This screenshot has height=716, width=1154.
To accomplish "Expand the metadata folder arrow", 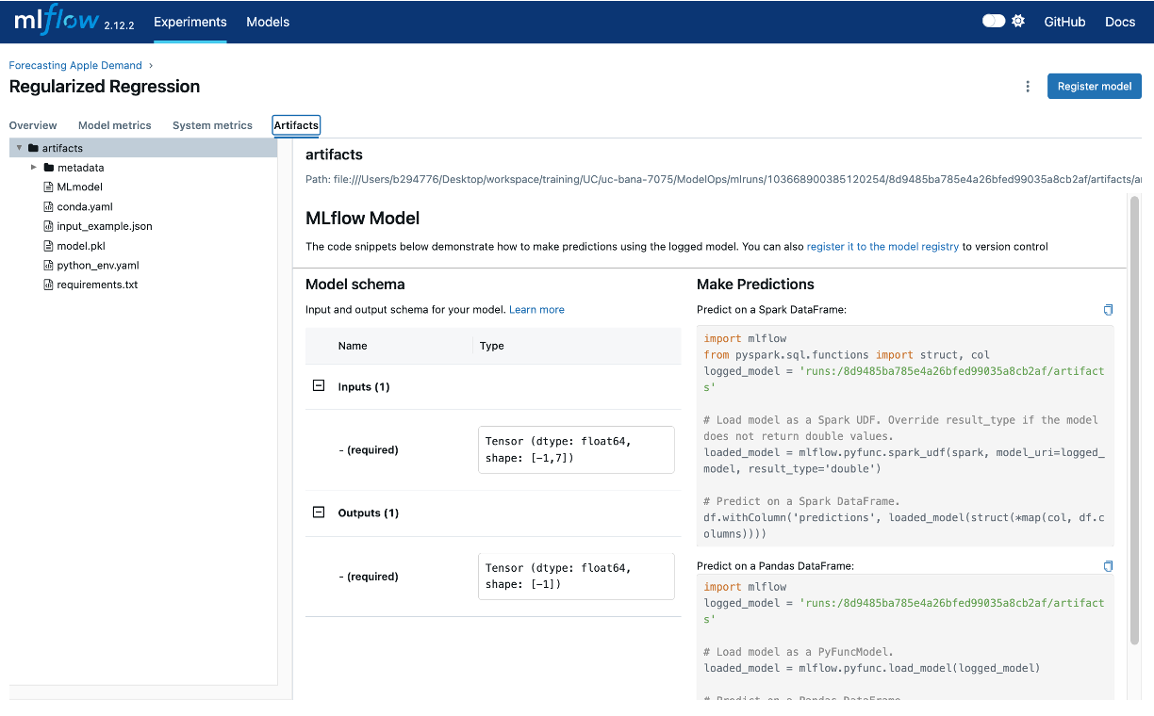I will [x=34, y=167].
